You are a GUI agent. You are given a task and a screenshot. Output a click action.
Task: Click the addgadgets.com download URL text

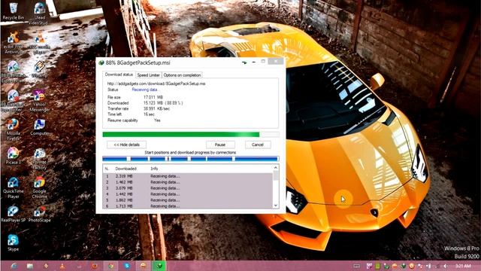pyautogui.click(x=156, y=84)
